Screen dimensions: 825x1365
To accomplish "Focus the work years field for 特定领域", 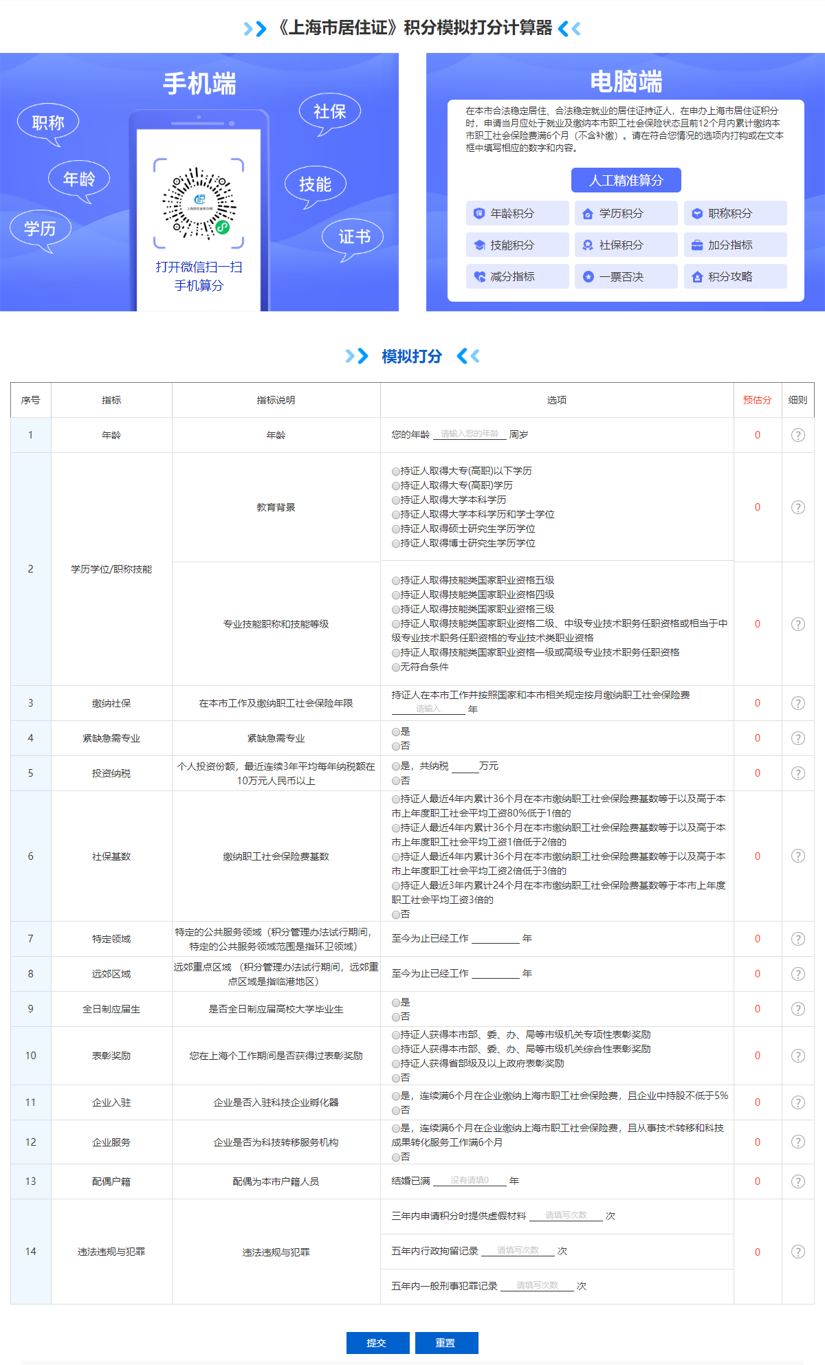I will pos(496,938).
